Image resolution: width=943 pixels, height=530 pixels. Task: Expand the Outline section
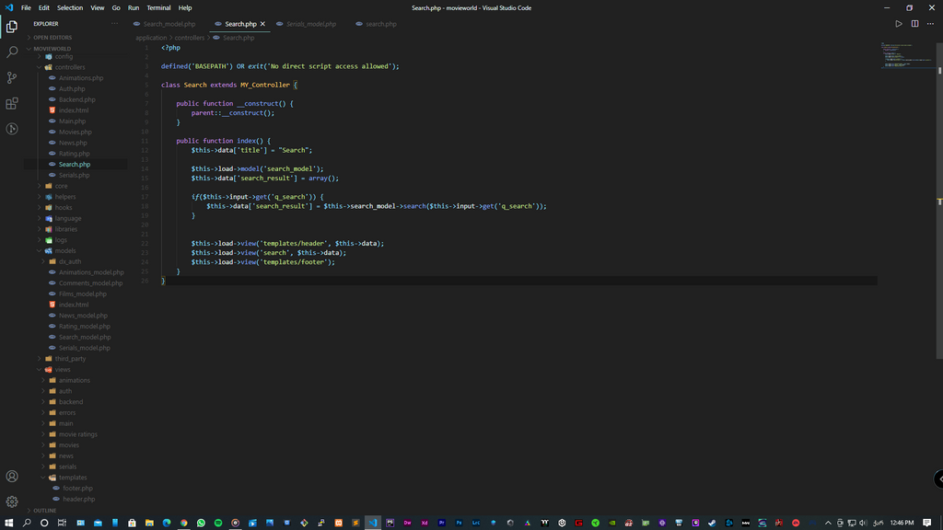pyautogui.click(x=44, y=511)
